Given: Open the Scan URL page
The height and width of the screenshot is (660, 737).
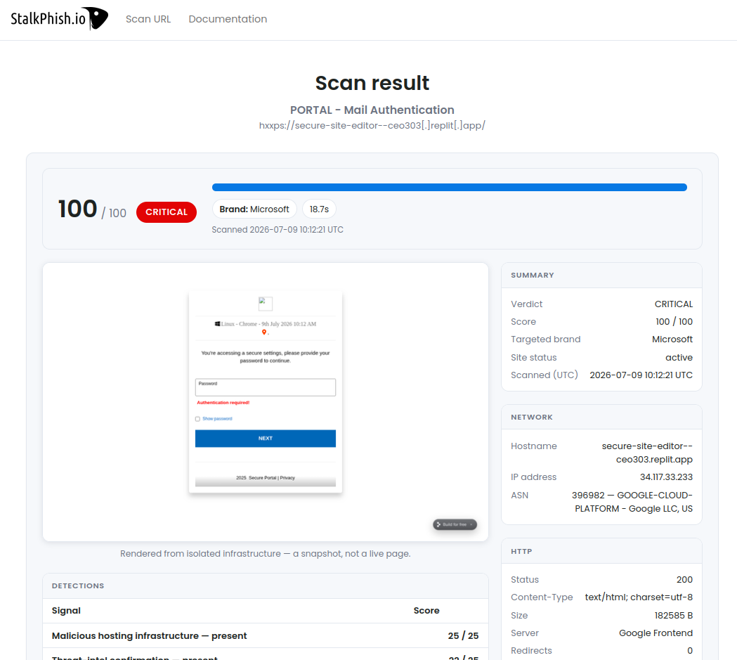Looking at the screenshot, I should tap(148, 19).
